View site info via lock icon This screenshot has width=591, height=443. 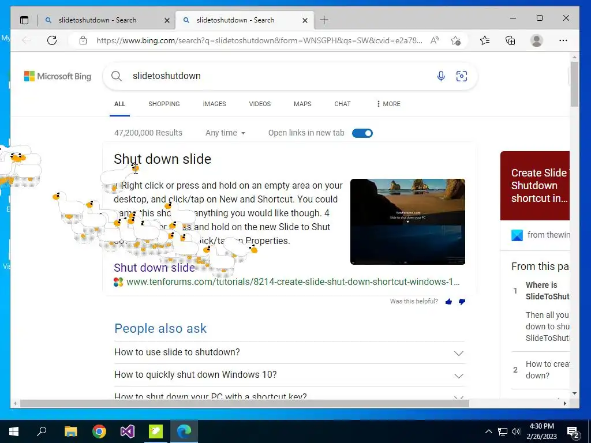[x=83, y=40]
